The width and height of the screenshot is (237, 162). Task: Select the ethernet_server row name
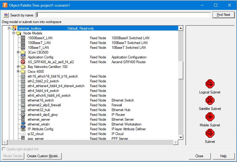pyautogui.click(x=39, y=119)
